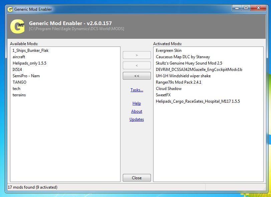Select the terrains mod entry
The width and height of the screenshot is (271, 197).
point(19,95)
